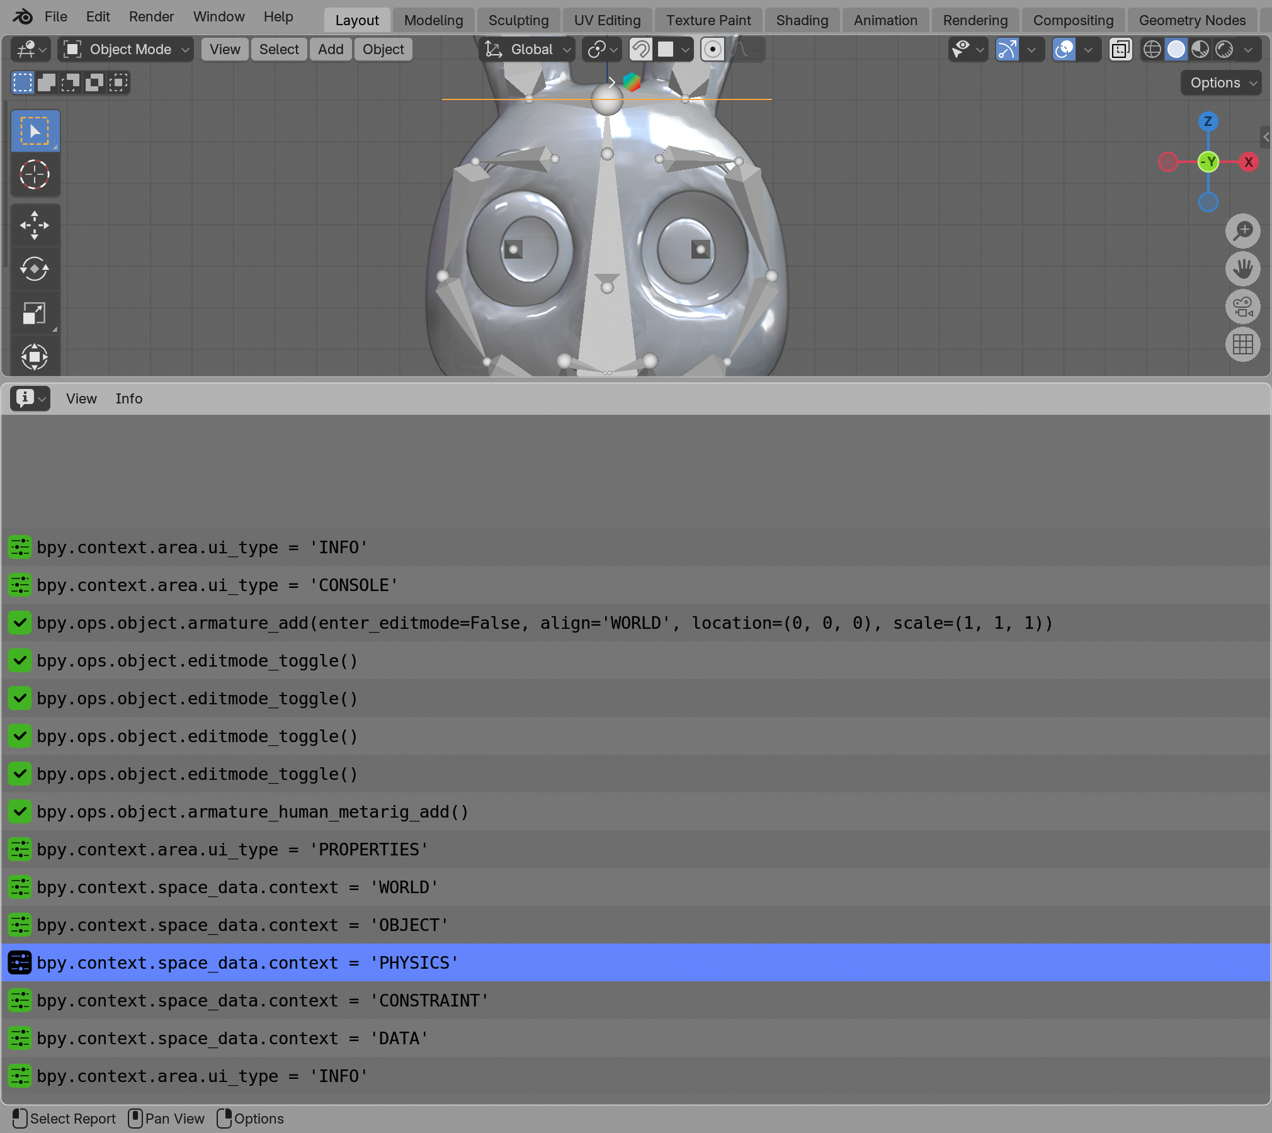Toggle snapping magnet
The height and width of the screenshot is (1133, 1272).
tap(641, 49)
